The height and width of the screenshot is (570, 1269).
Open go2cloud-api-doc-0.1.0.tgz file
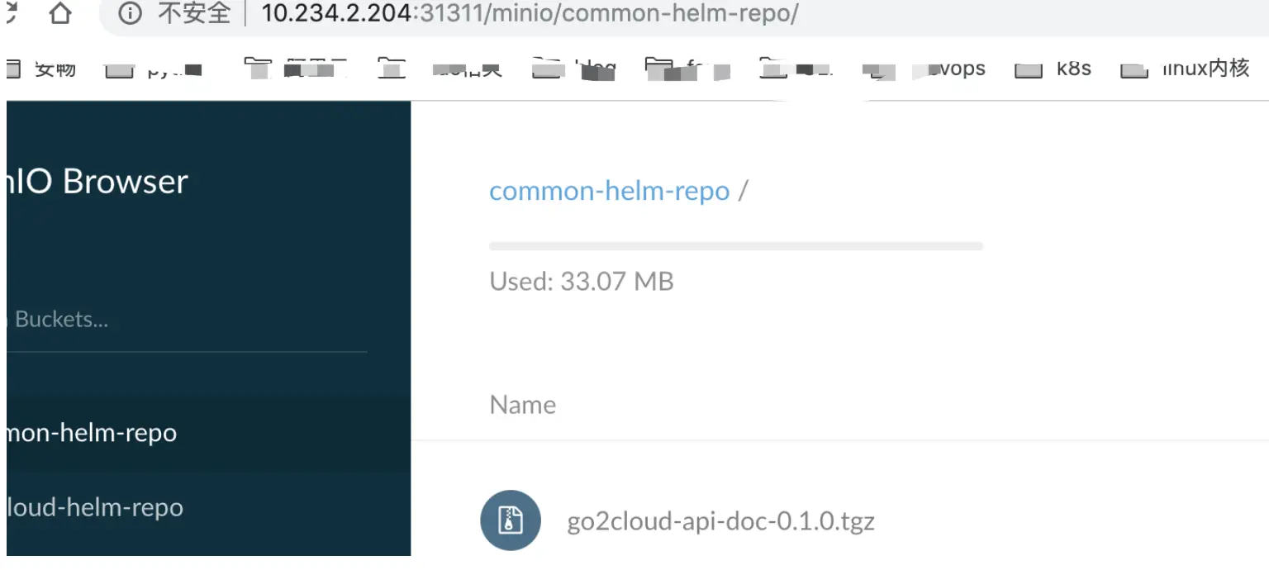720,521
